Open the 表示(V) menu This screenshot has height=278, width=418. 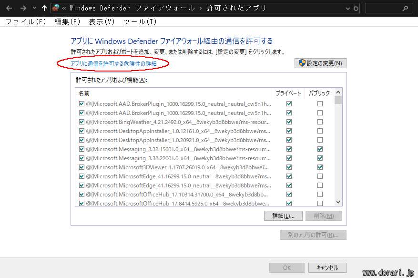point(102,21)
